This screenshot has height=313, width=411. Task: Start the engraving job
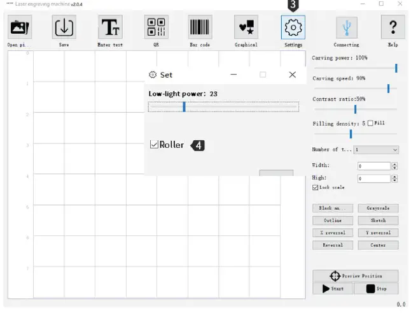coord(333,289)
